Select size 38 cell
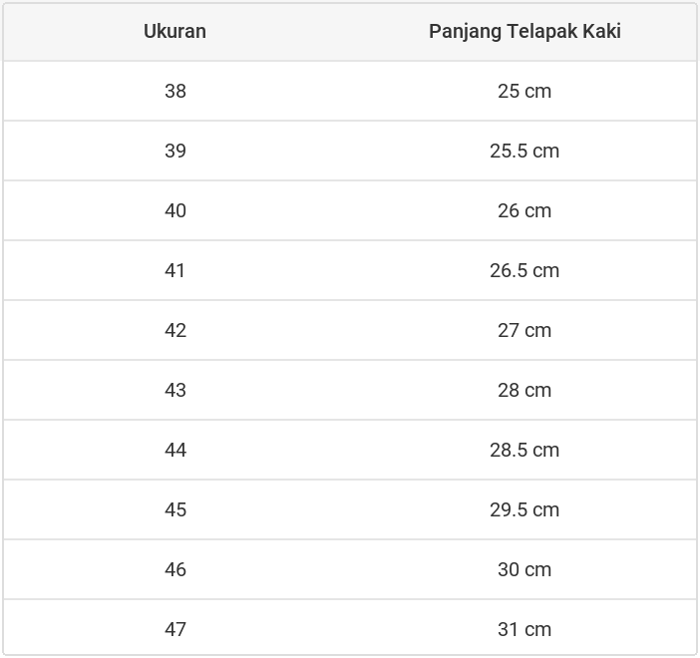700x658 pixels. [175, 91]
